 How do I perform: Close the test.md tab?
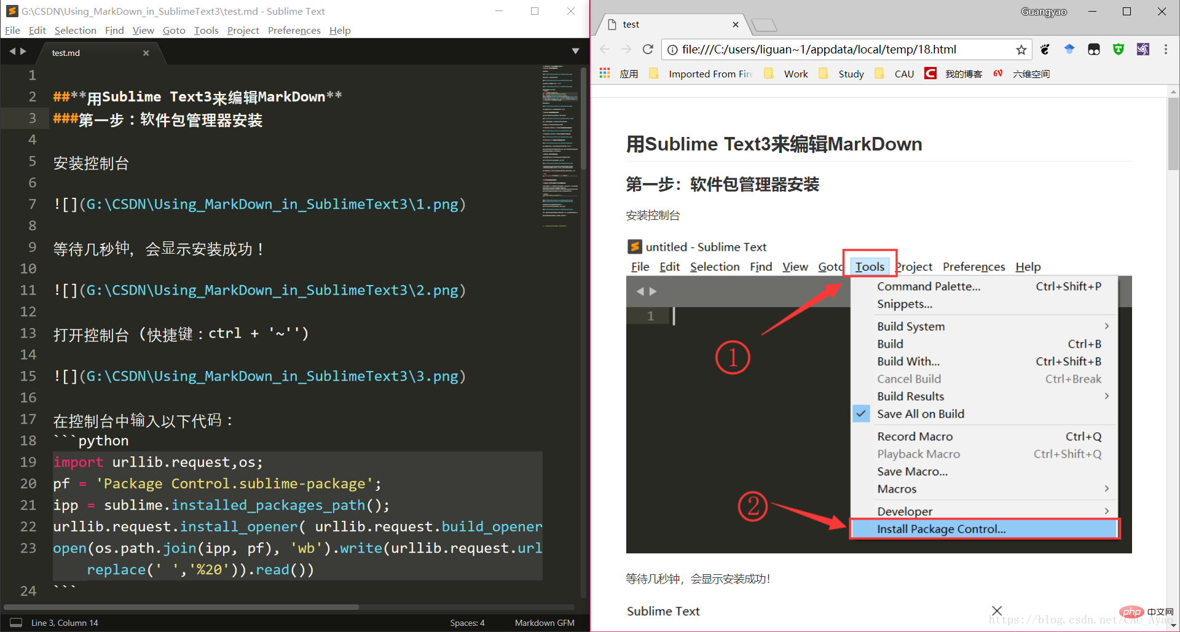[x=146, y=53]
